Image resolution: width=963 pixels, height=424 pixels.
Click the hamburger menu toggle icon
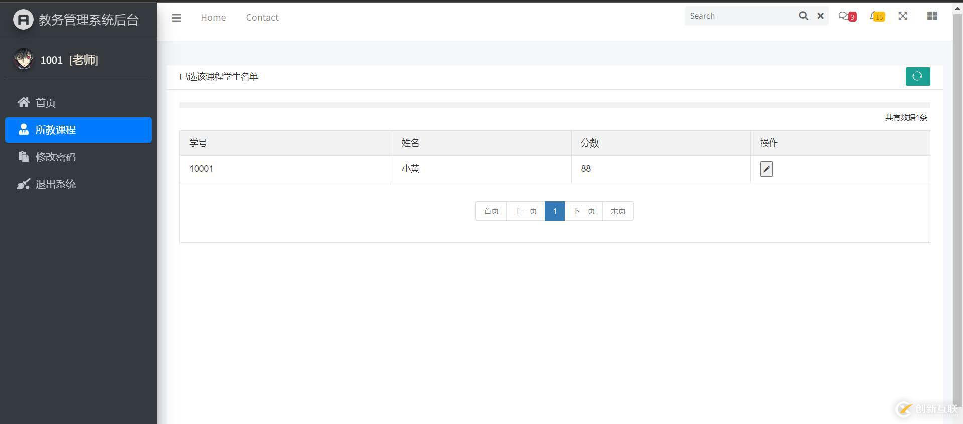tap(176, 18)
